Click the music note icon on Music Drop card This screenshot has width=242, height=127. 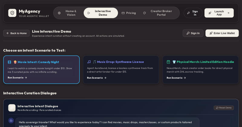click(89, 62)
